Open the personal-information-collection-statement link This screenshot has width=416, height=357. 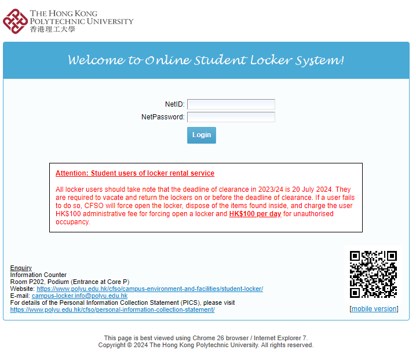(x=112, y=309)
